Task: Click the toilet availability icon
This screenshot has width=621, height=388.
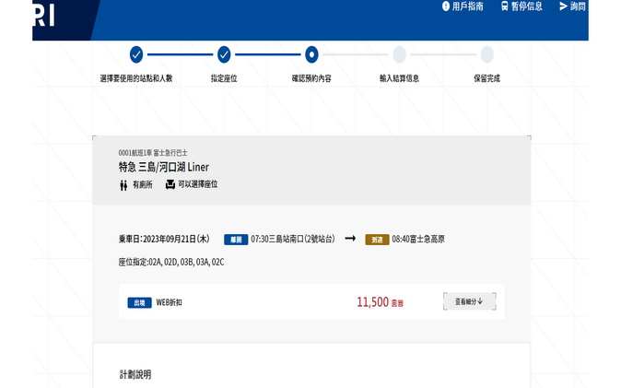Action: pyautogui.click(x=123, y=185)
